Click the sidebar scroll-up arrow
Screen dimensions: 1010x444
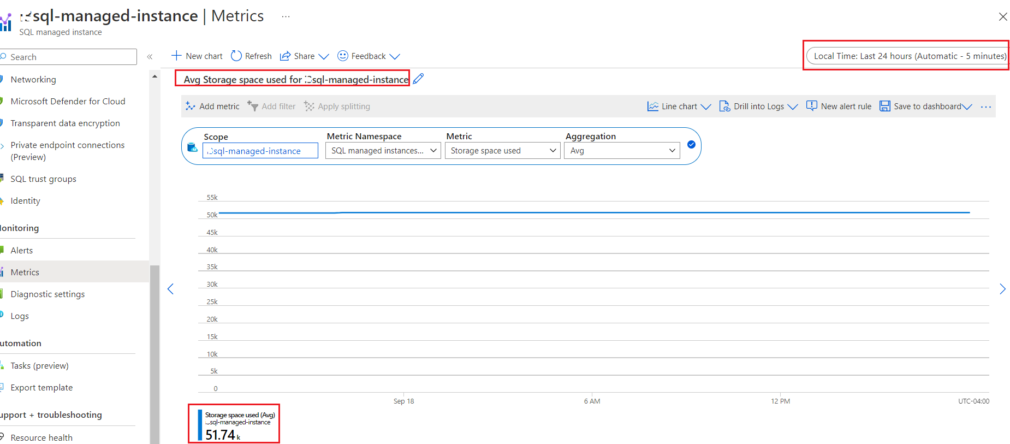[155, 76]
